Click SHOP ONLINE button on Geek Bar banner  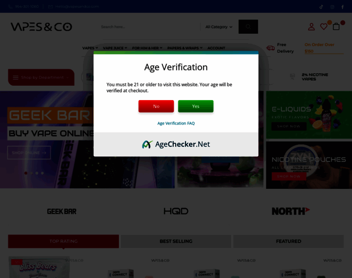(29, 153)
